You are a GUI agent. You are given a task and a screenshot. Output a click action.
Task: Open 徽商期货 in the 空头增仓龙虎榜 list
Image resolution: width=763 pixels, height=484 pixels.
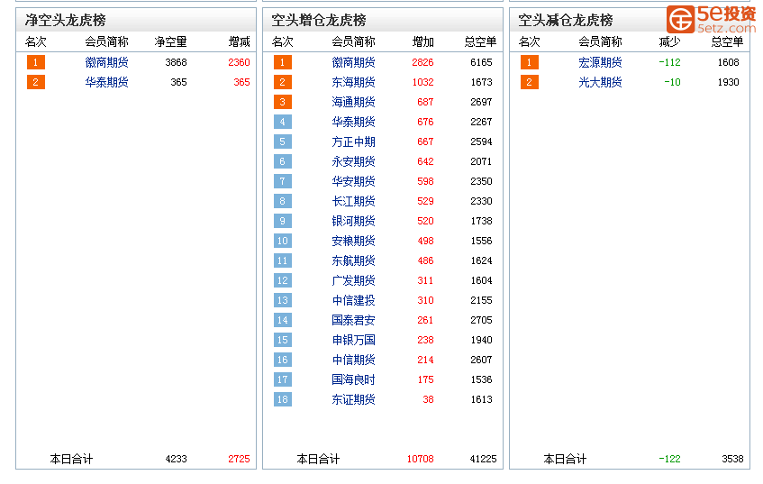353,62
